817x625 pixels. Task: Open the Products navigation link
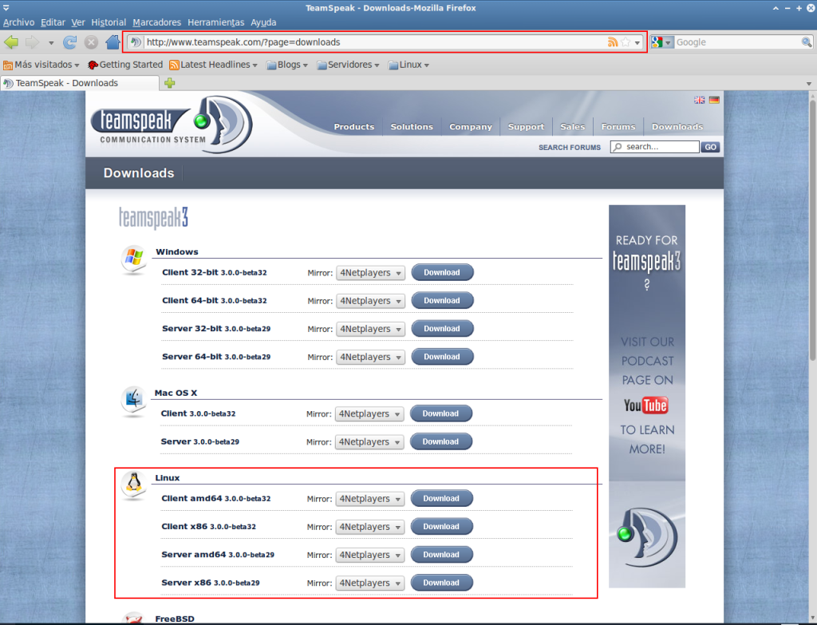pos(353,127)
